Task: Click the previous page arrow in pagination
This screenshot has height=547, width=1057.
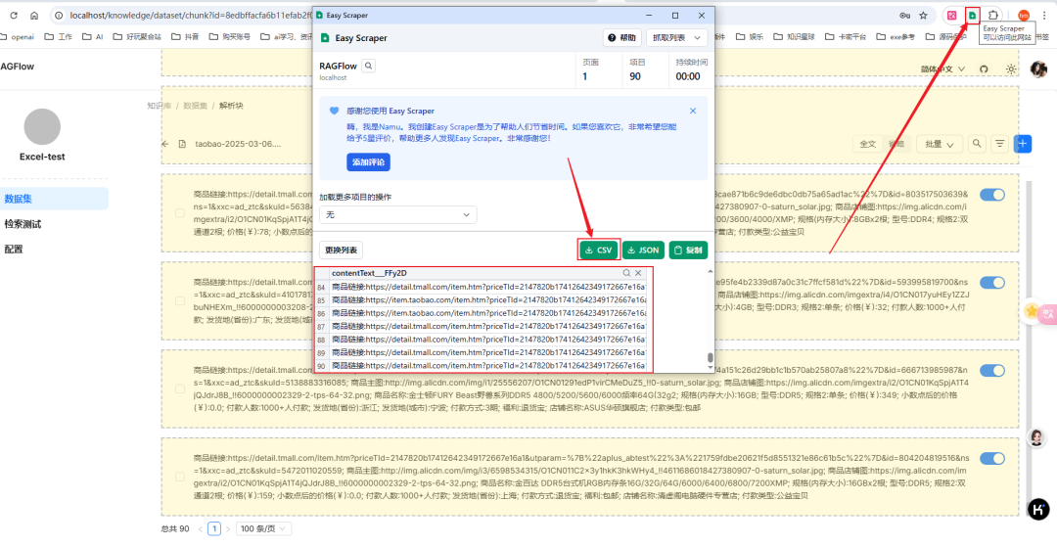Action: click(201, 528)
